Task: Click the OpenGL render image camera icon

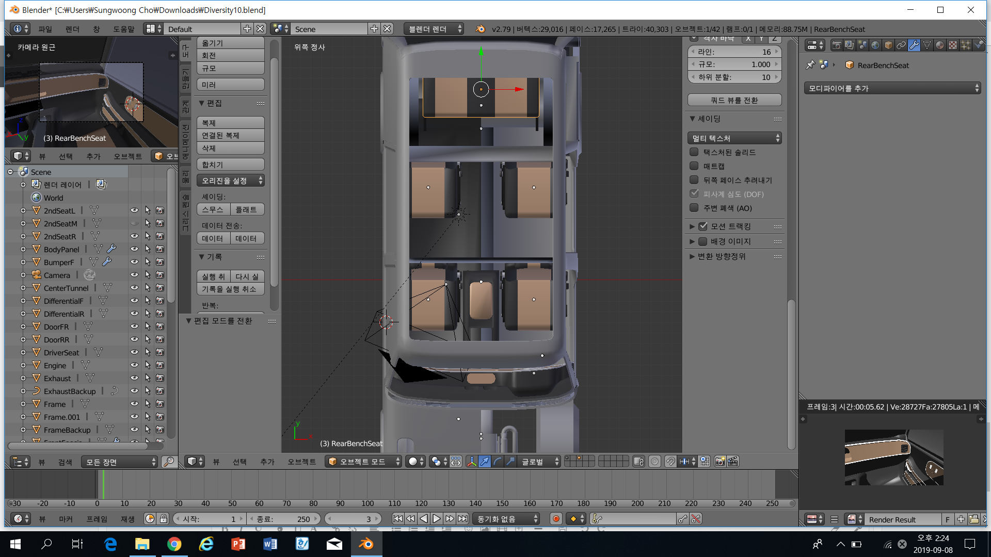Action: pyautogui.click(x=720, y=462)
